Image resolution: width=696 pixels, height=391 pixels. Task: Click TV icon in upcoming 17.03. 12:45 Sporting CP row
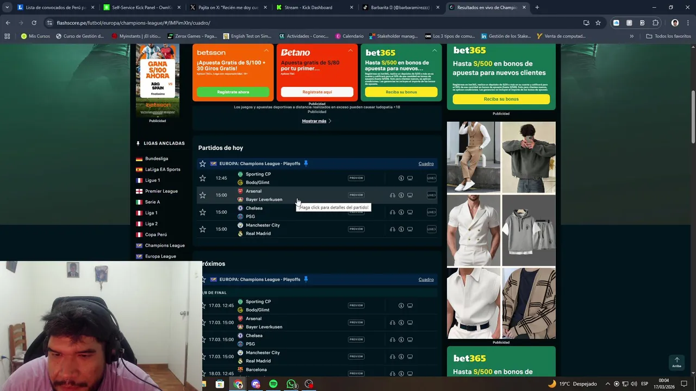point(410,305)
